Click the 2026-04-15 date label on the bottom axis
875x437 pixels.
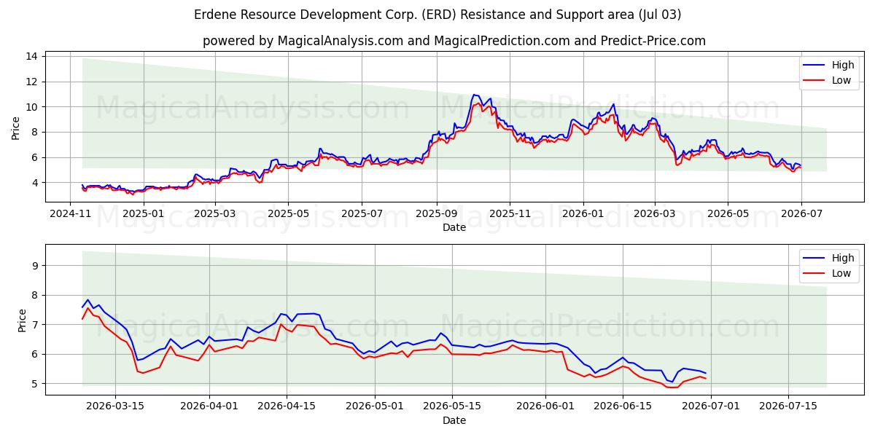point(286,406)
